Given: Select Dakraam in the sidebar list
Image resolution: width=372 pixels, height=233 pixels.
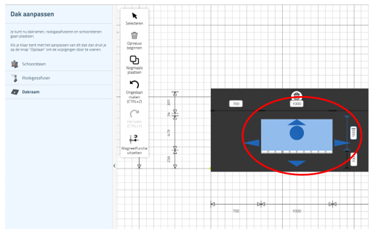Looking at the screenshot, I should click(x=31, y=91).
